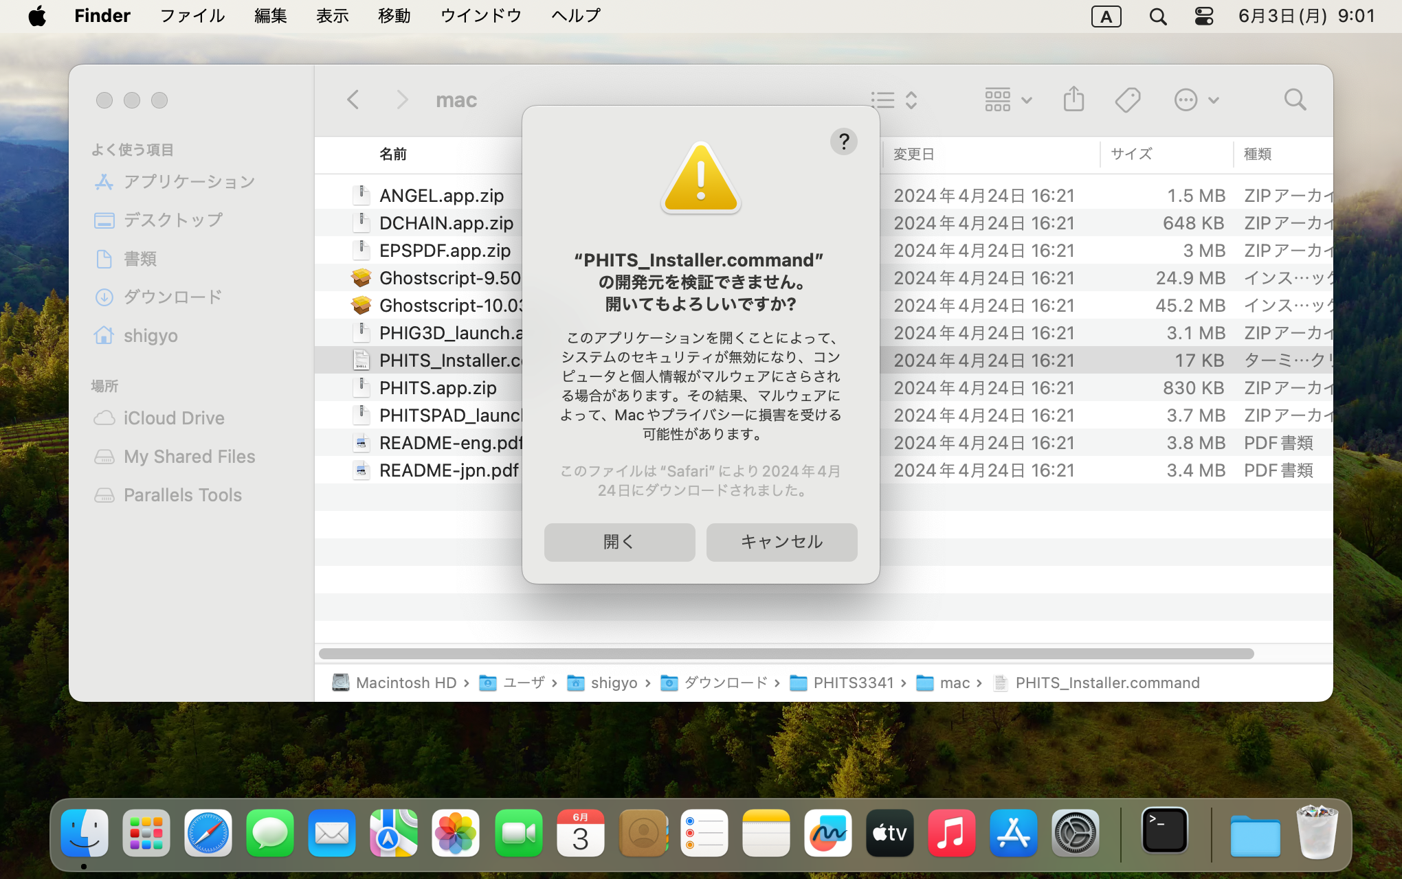Open the list view switcher dropdown
The width and height of the screenshot is (1402, 879).
[894, 100]
